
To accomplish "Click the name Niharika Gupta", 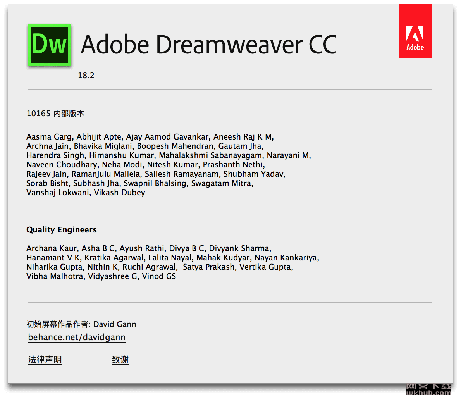I will 54,267.
